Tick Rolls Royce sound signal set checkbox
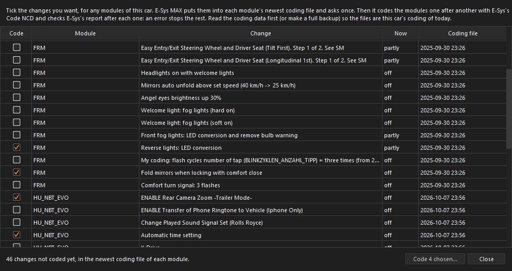The height and width of the screenshot is (271, 512). [16, 222]
